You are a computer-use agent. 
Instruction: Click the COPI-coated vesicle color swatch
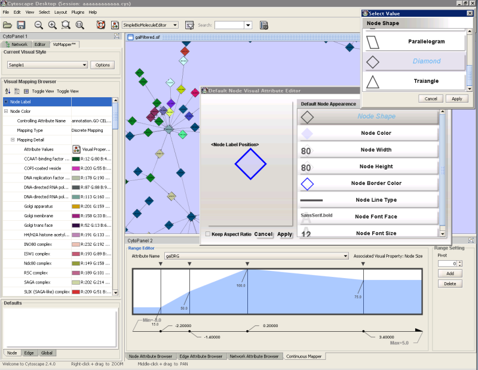click(76, 168)
